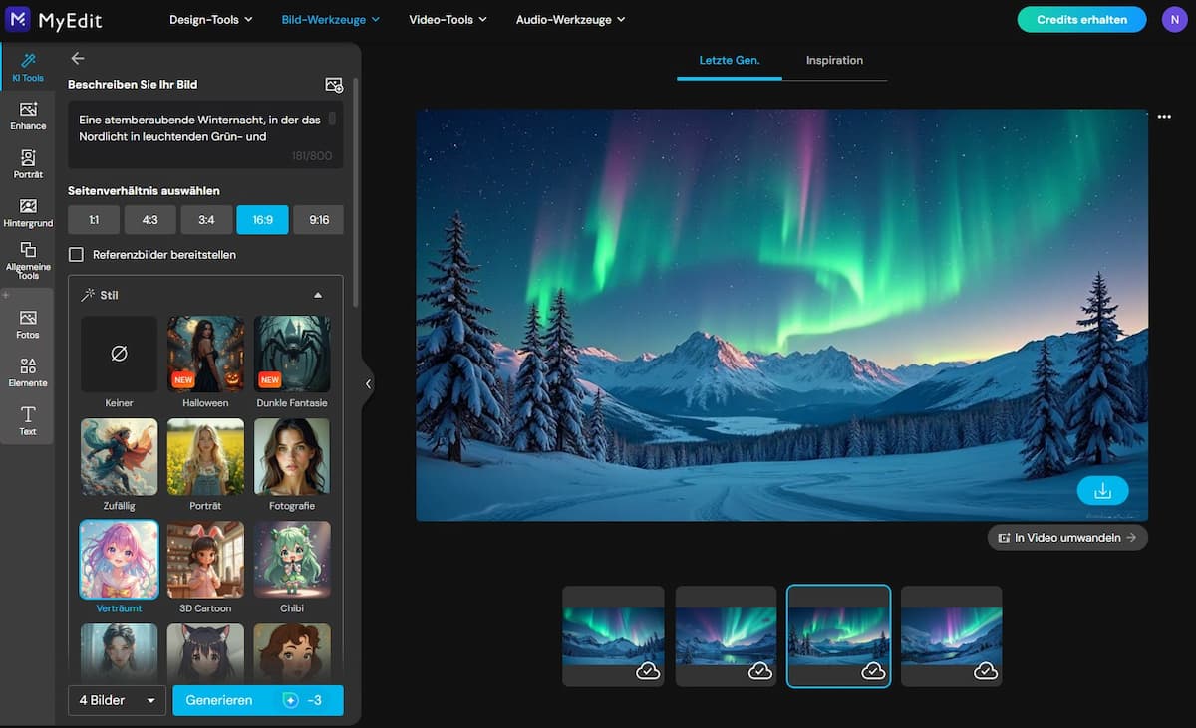
Task: Download the generated aurora image
Action: coord(1102,490)
